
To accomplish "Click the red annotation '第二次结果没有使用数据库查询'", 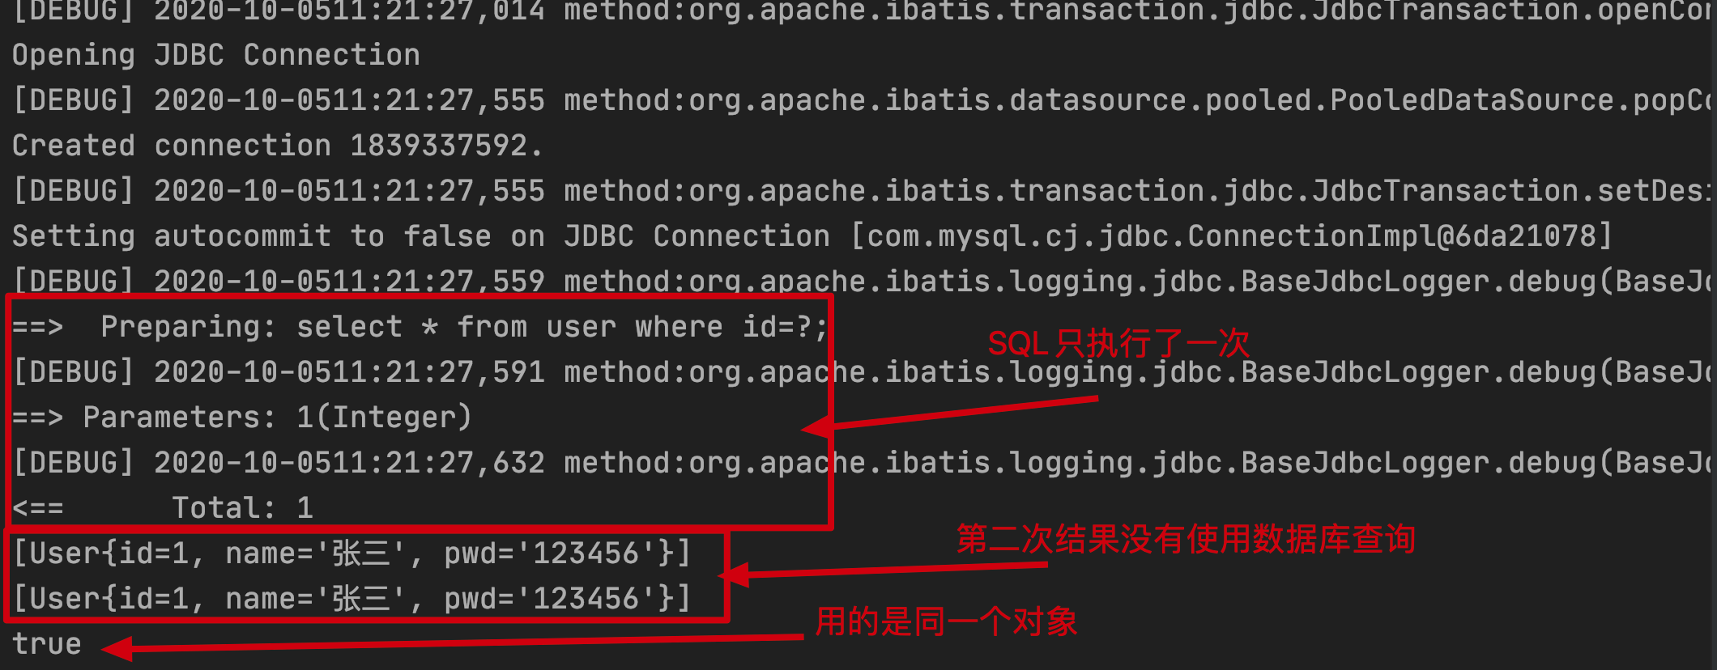I will [x=1186, y=539].
